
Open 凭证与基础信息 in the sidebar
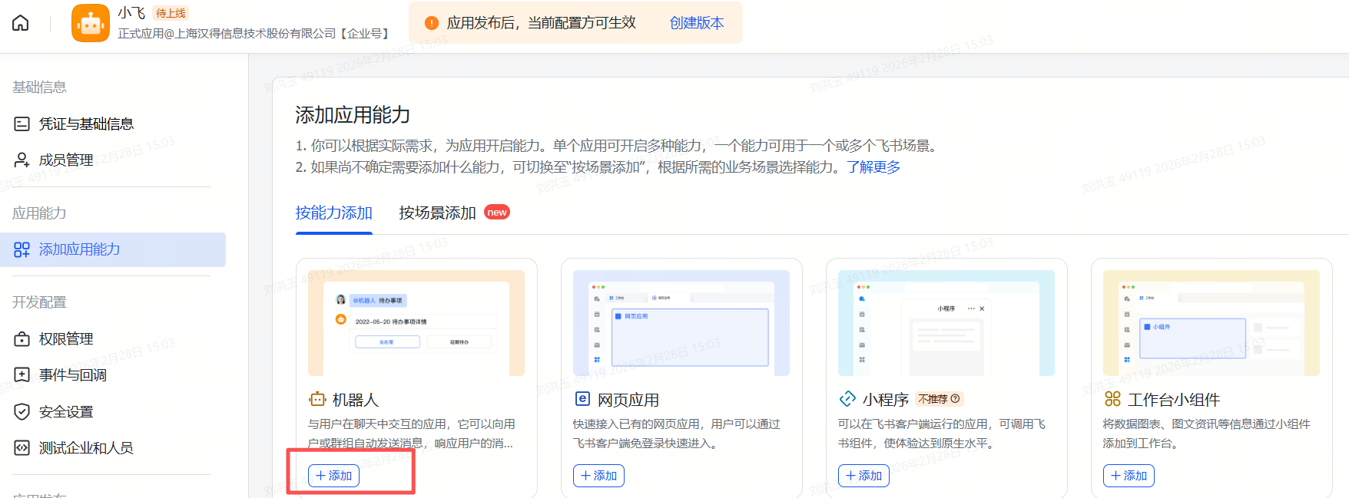86,124
